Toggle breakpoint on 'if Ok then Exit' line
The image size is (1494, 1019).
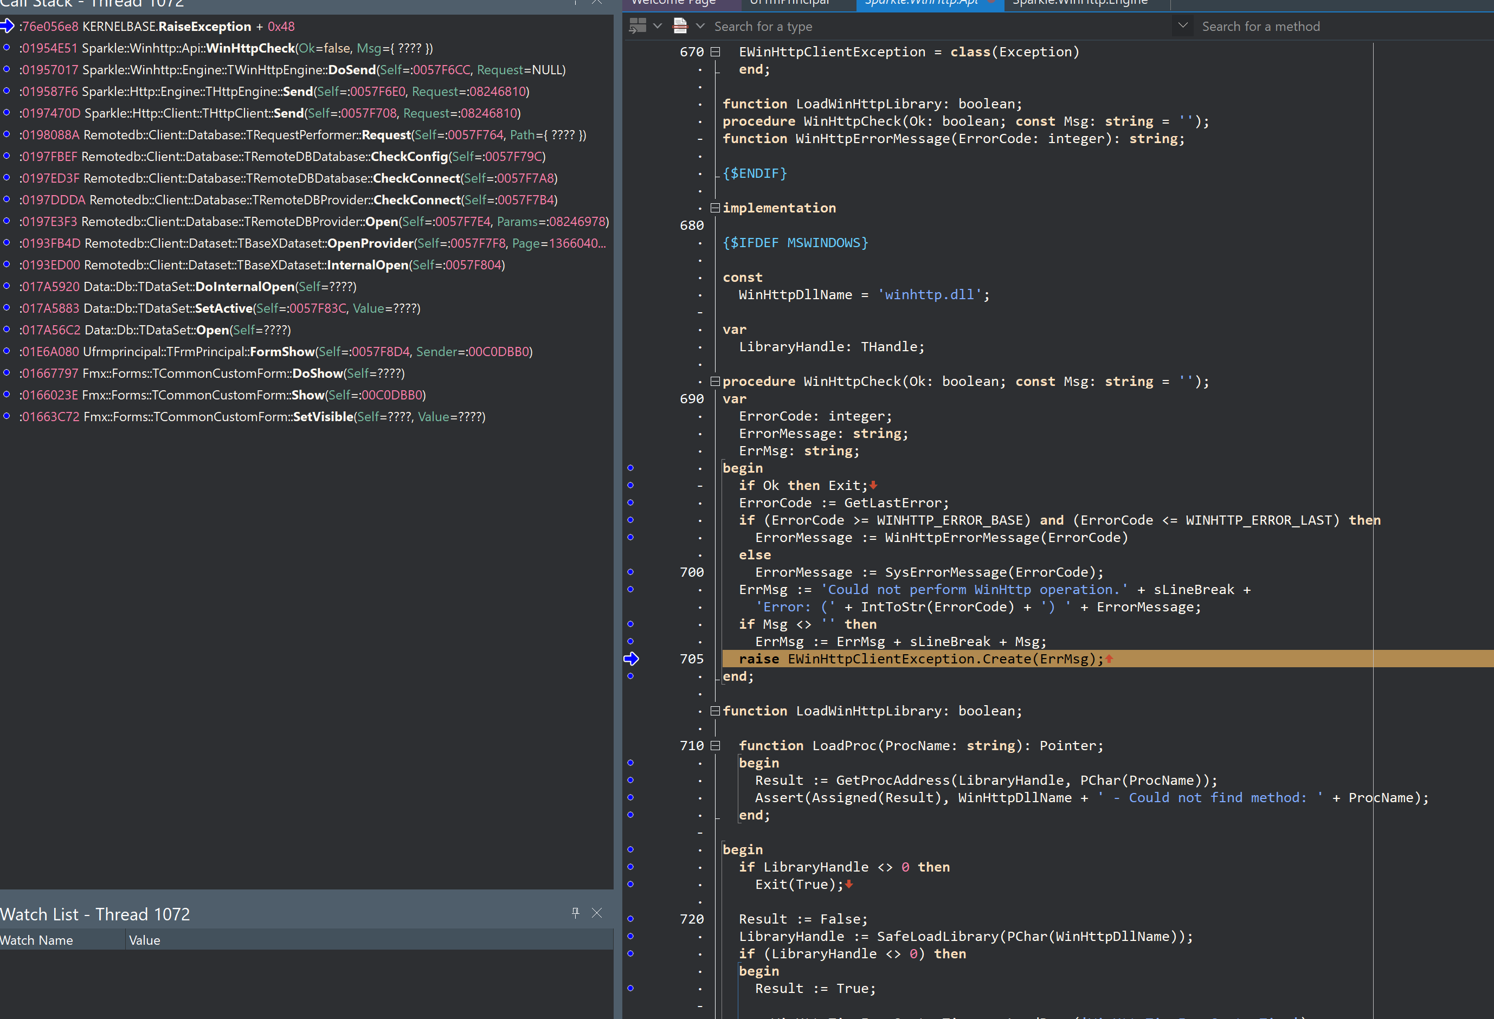[x=630, y=485]
